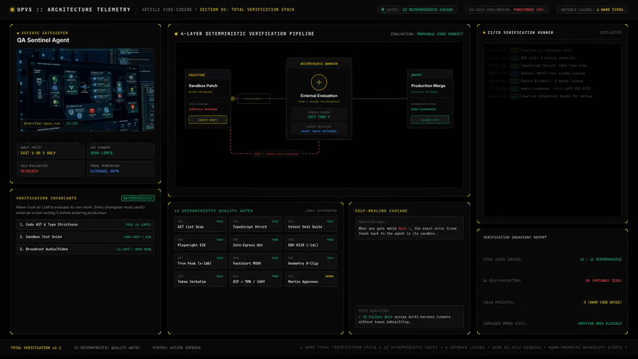Image resolution: width=638 pixels, height=359 pixels.
Task: Click the Gates 12 Deterministic Checks pill
Action: coord(417,9)
